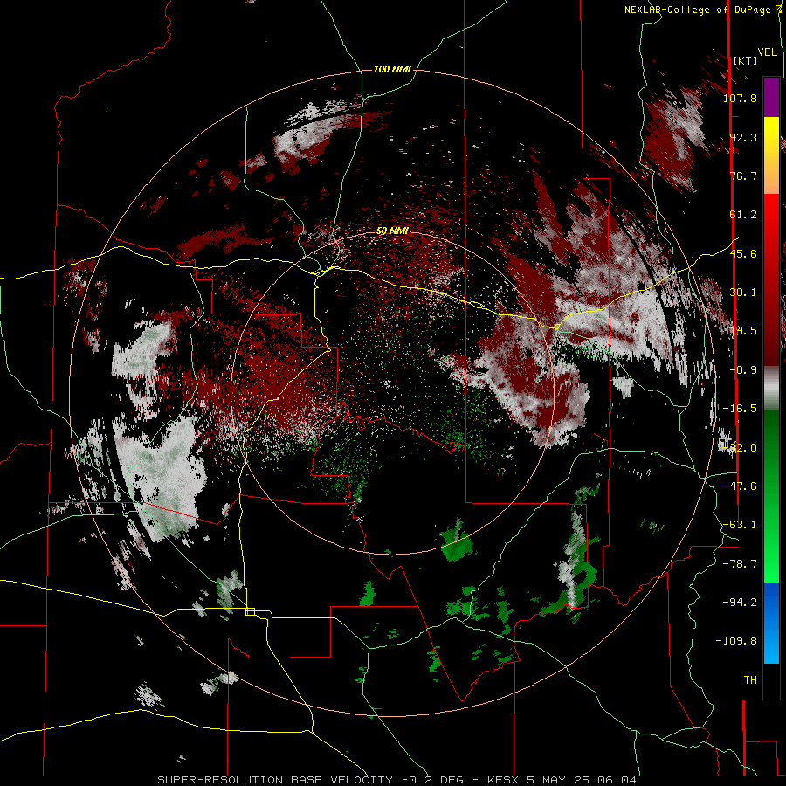Pick the black TH segment of color bar

[x=771, y=680]
